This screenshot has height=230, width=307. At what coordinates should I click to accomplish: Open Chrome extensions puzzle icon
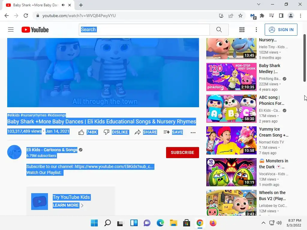coord(262,16)
